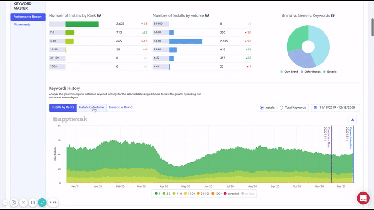Click the 665 installs value
The height and width of the screenshot is (210, 374).
[x=119, y=41]
